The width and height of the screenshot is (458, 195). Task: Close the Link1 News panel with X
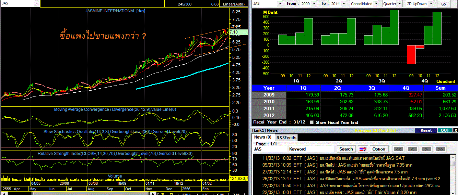tap(456, 130)
